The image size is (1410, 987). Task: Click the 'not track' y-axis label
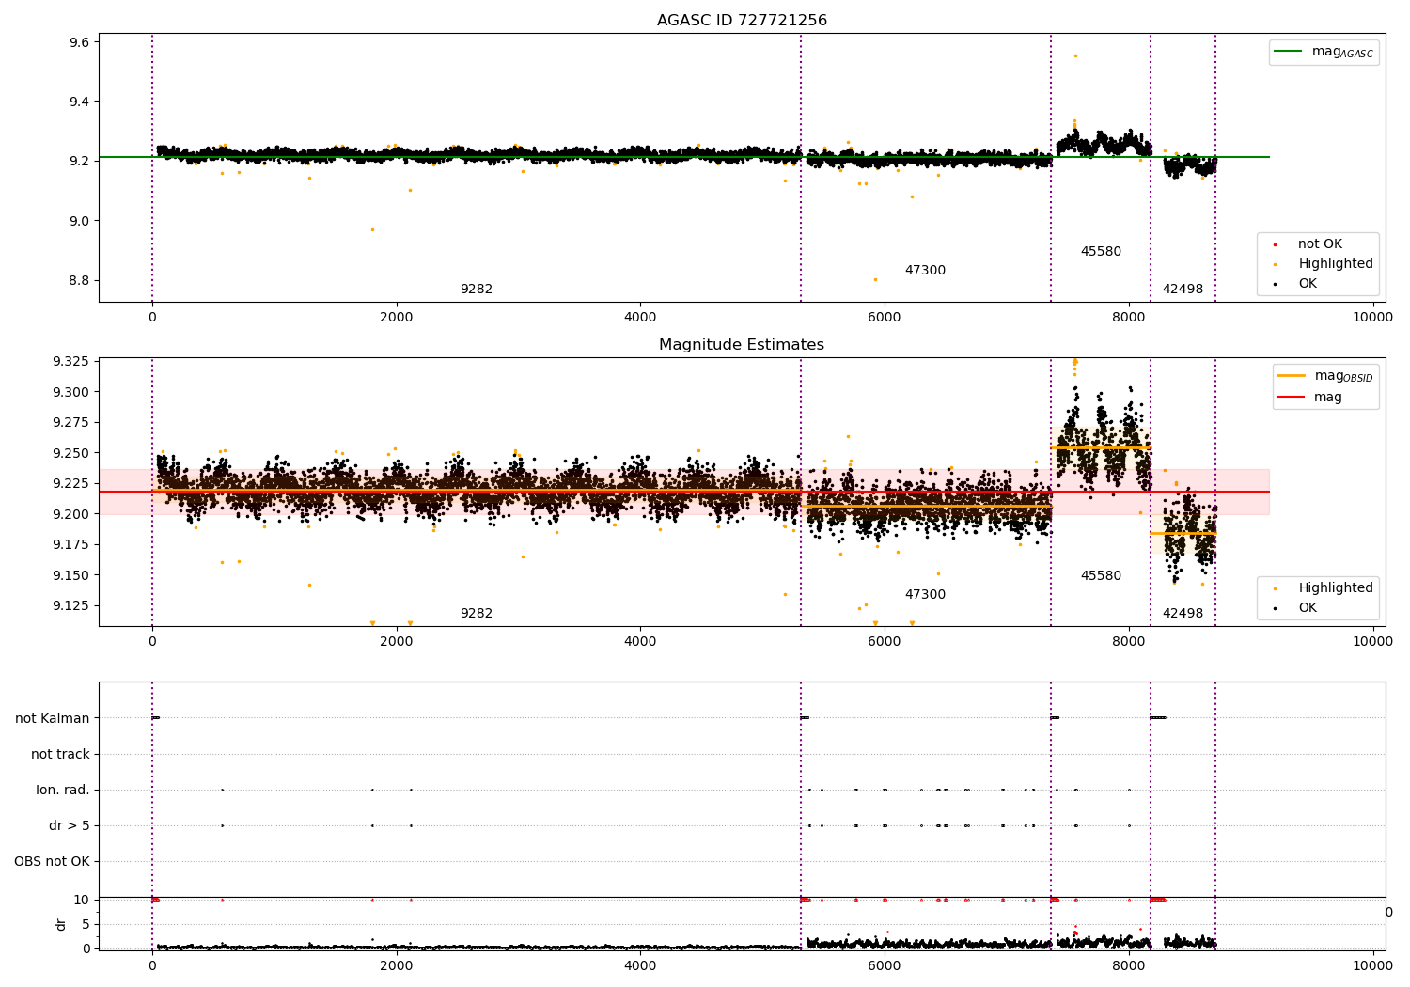60,754
